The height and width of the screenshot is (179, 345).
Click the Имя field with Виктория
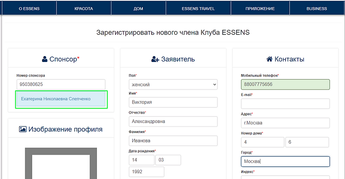coord(173,102)
